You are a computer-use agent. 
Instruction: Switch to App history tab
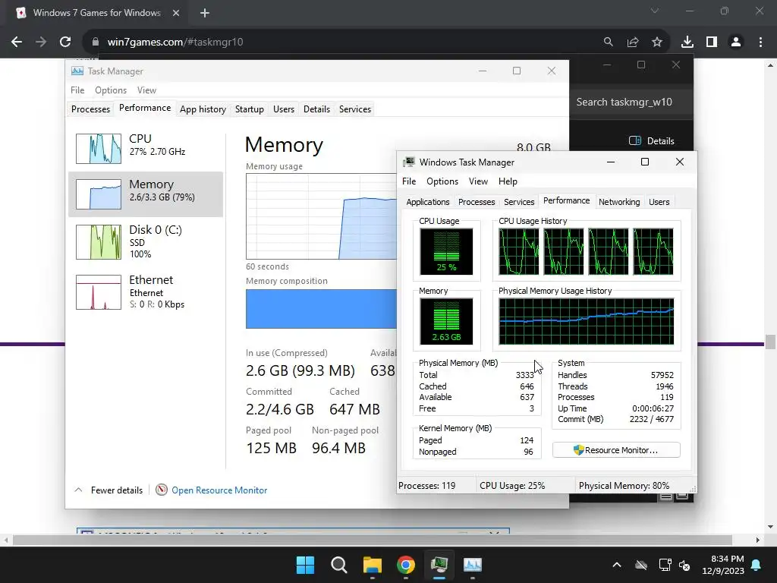[x=203, y=109]
